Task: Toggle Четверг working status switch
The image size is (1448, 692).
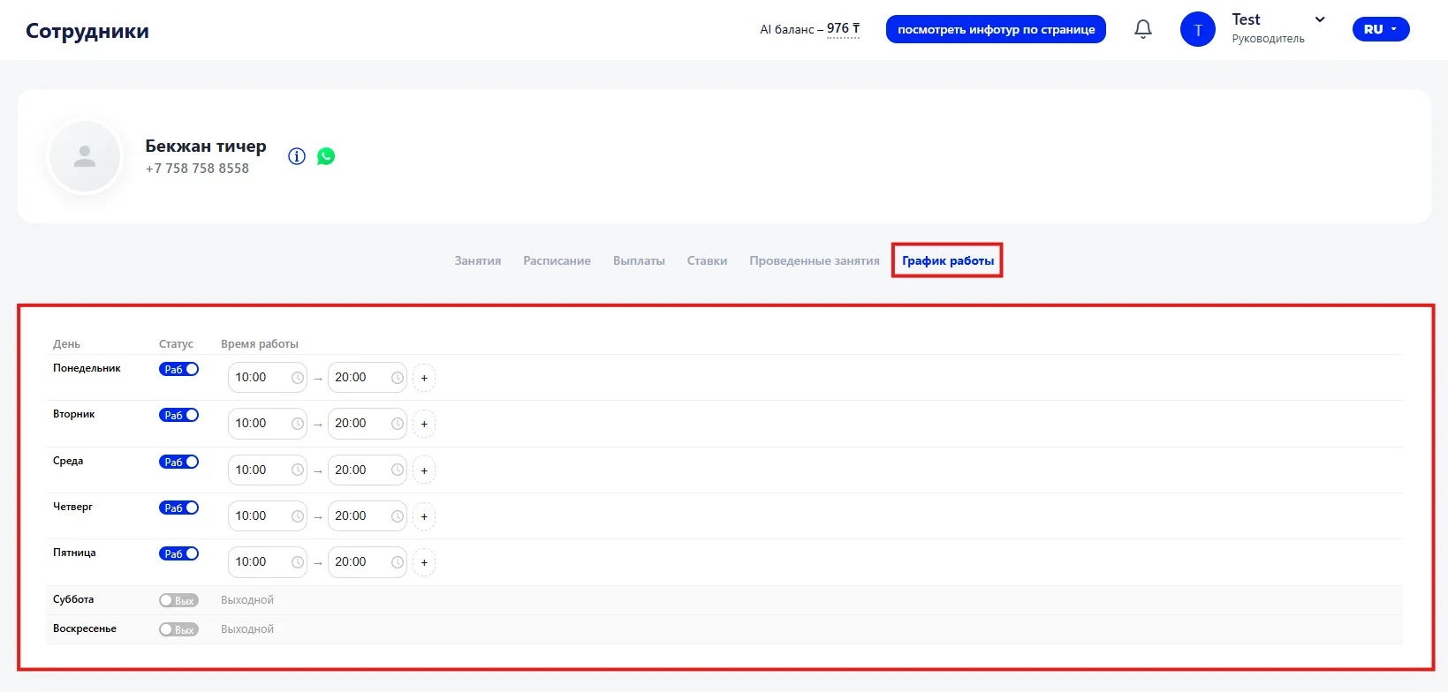Action: [178, 508]
